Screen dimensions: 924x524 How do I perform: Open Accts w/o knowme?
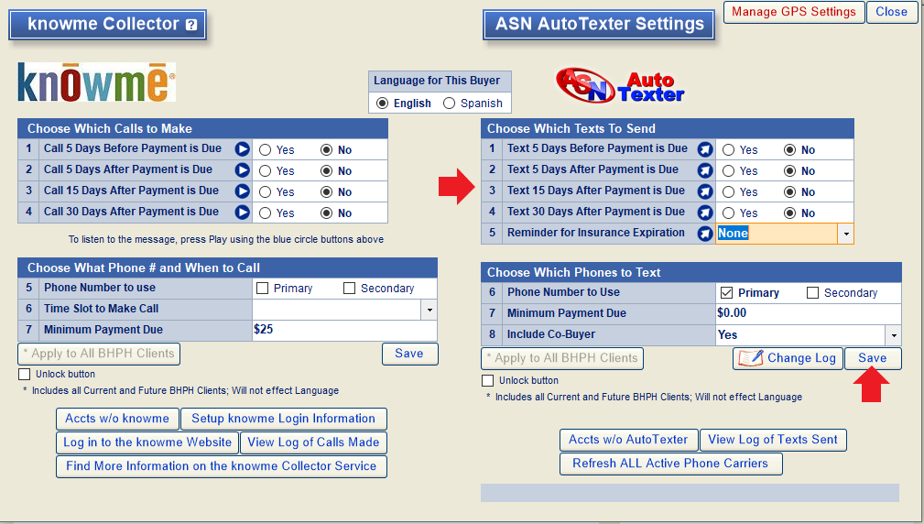click(117, 419)
